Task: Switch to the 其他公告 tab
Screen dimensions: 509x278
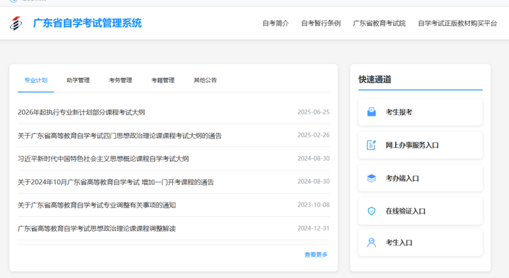Action: click(205, 80)
